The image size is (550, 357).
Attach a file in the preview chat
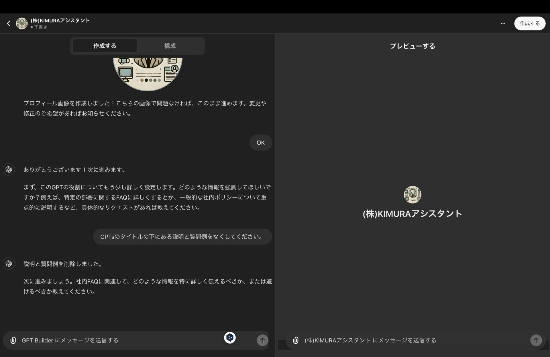coord(296,340)
